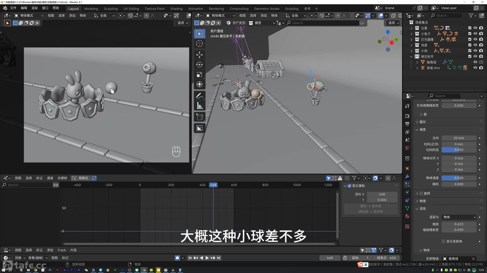Viewport: 487px width, 273px height.
Task: Open the Object properties tab
Action: point(407,168)
